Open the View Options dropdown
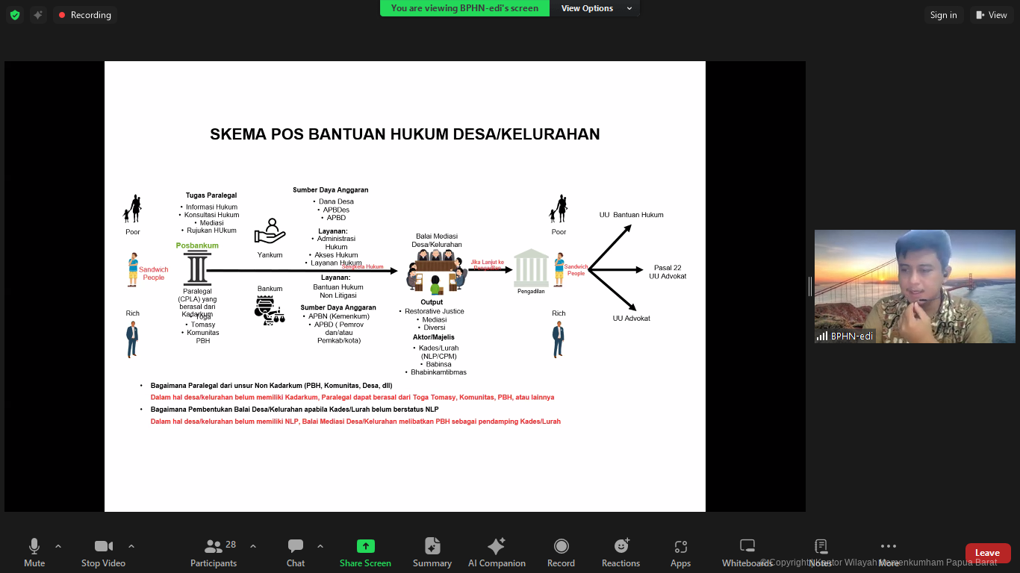The image size is (1020, 573). click(594, 8)
